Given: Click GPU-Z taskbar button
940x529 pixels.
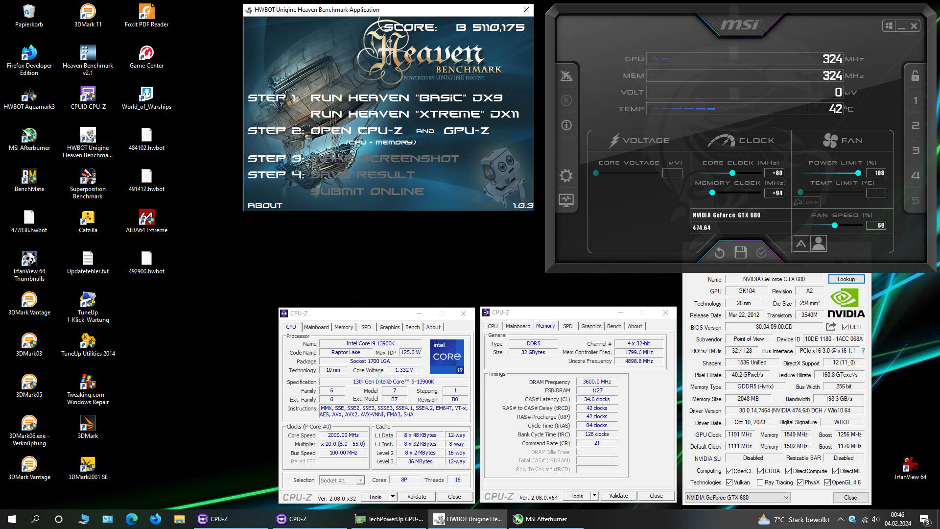Looking at the screenshot, I should click(x=390, y=519).
